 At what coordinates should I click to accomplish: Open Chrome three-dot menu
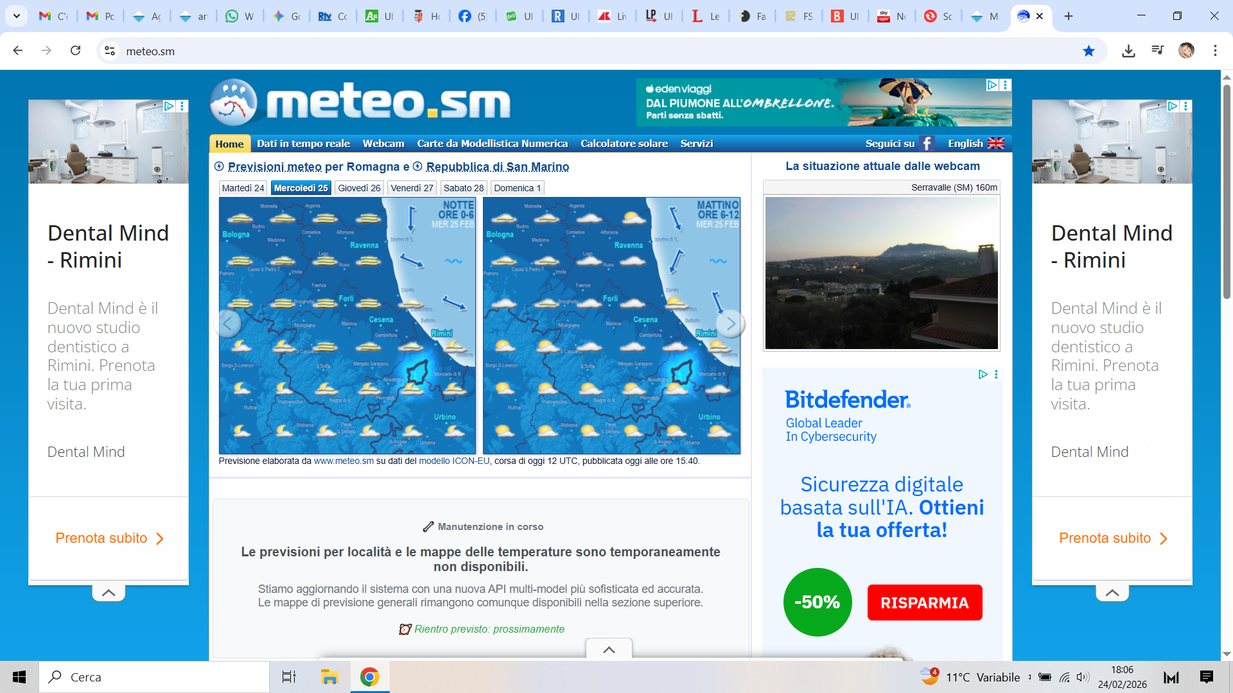1215,51
